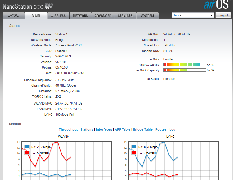Click the blue RX legend swatch in WLAN0
This screenshot has width=233, height=180.
point(27,147)
